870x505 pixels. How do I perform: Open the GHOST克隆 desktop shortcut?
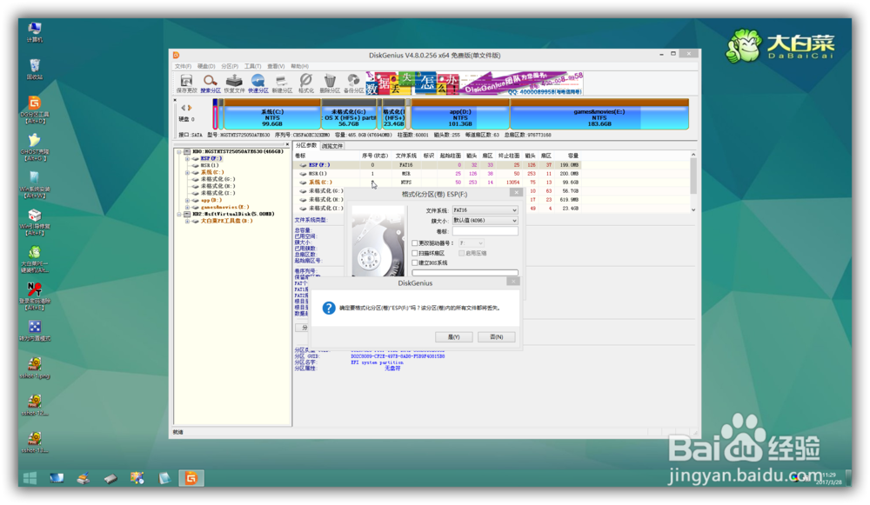[x=35, y=147]
